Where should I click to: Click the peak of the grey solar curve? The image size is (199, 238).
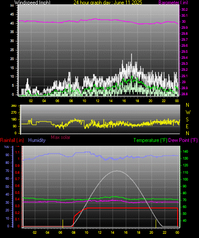117,171
